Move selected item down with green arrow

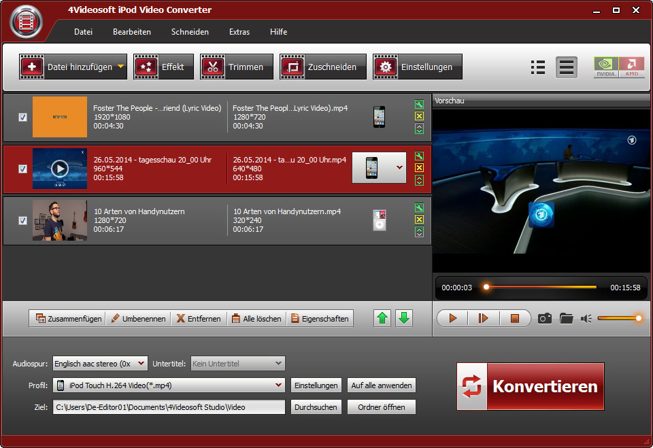pyautogui.click(x=404, y=319)
